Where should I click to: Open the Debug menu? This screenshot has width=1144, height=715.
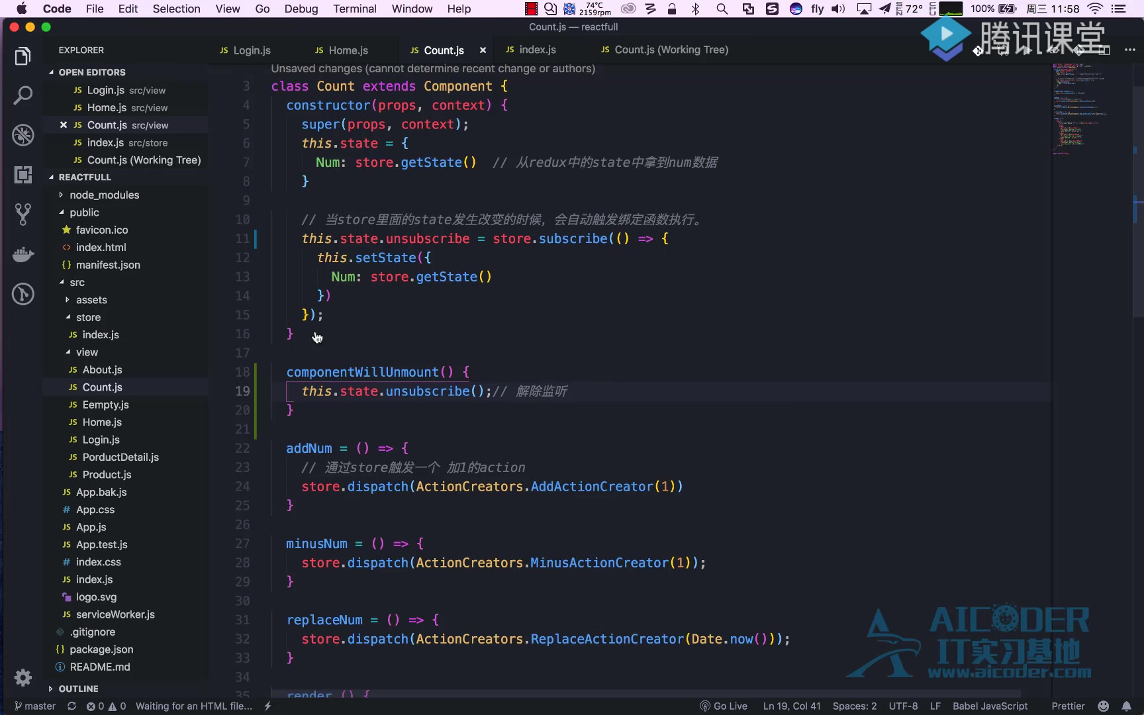click(x=301, y=9)
